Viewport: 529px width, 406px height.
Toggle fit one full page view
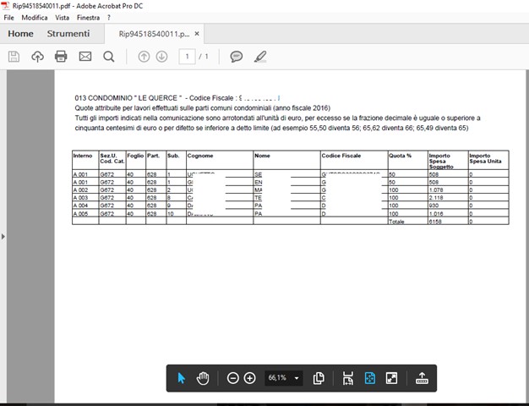[x=370, y=378]
